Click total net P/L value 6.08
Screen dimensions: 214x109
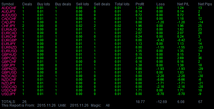tap(181, 102)
